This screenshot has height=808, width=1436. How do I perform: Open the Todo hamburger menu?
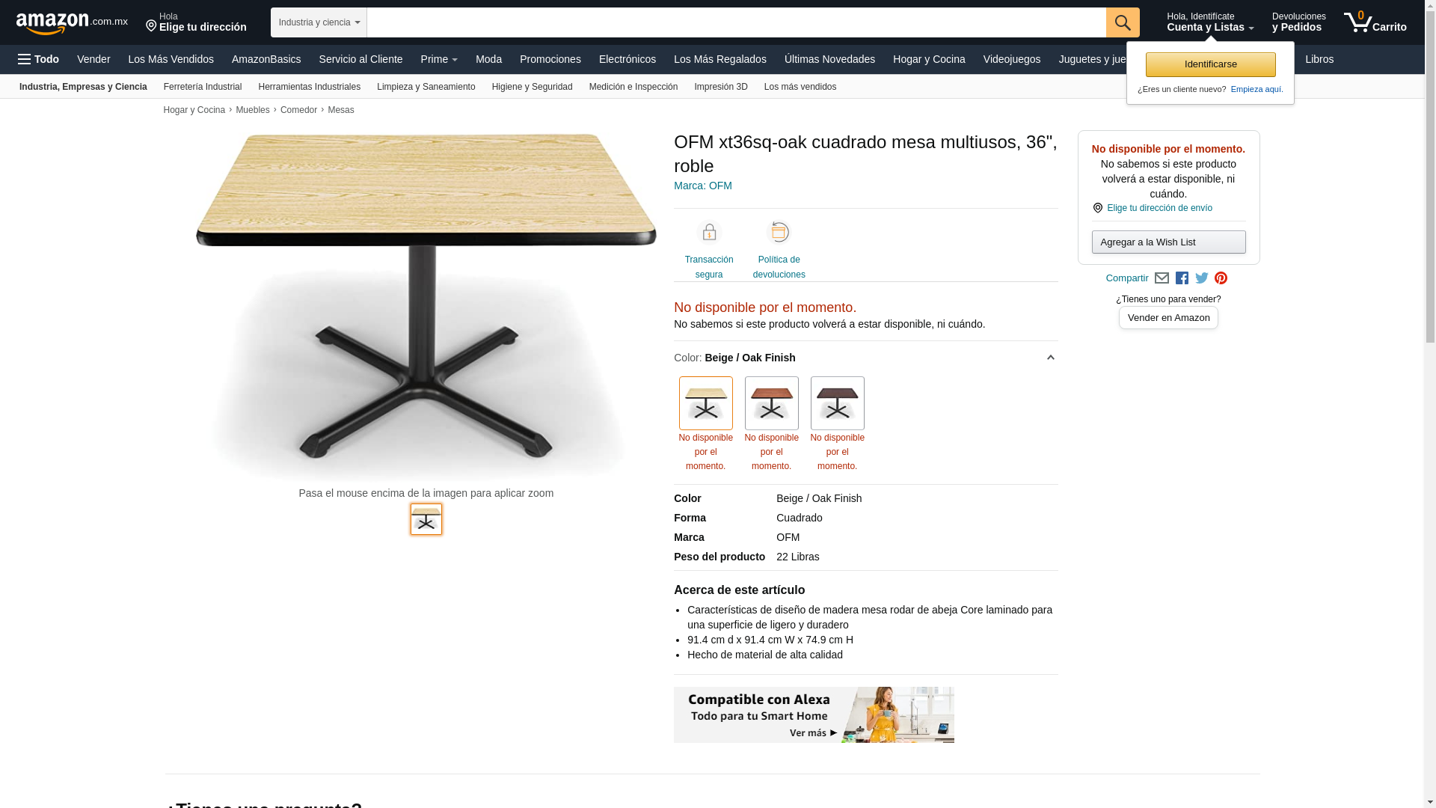38,59
